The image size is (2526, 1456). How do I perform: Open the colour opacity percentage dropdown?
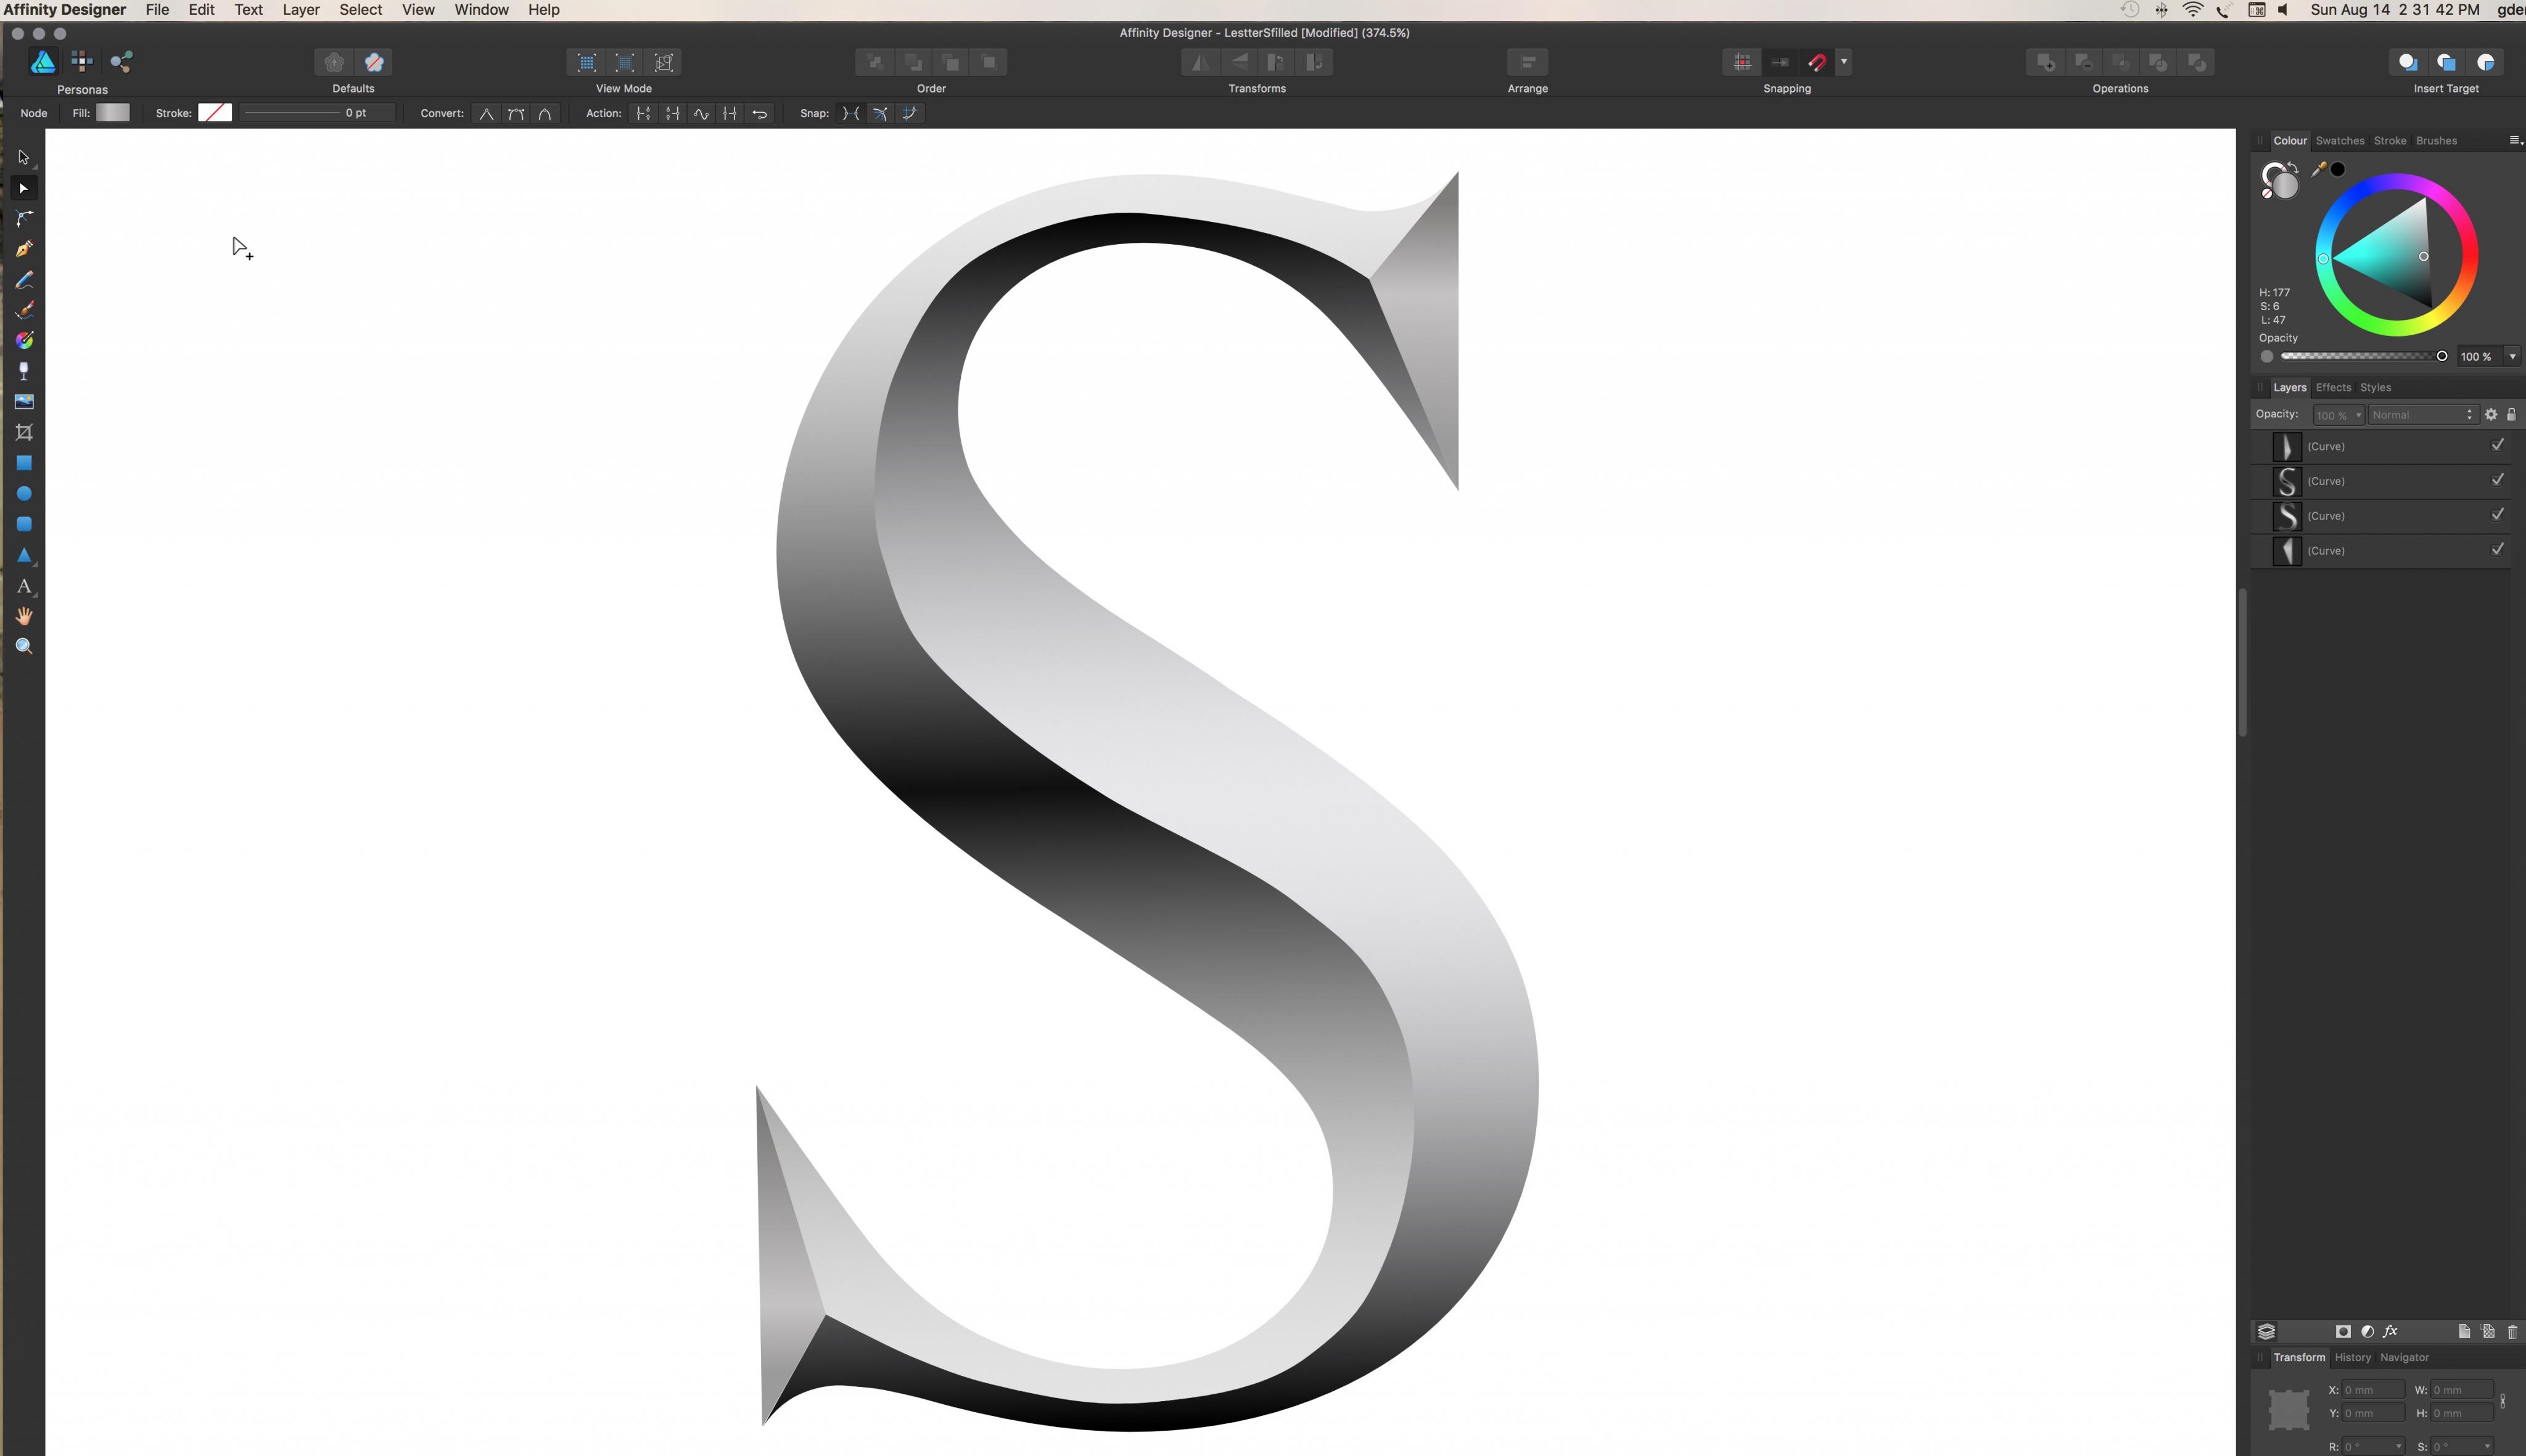(2512, 356)
